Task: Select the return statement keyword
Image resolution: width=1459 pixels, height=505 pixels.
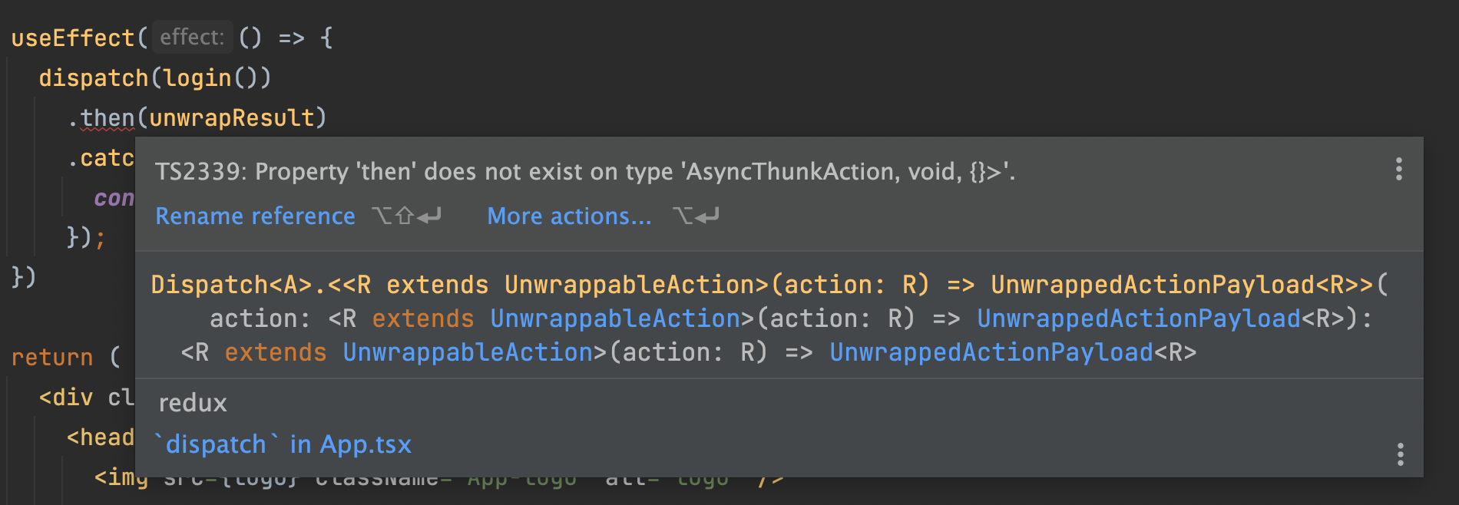Action: [51, 356]
